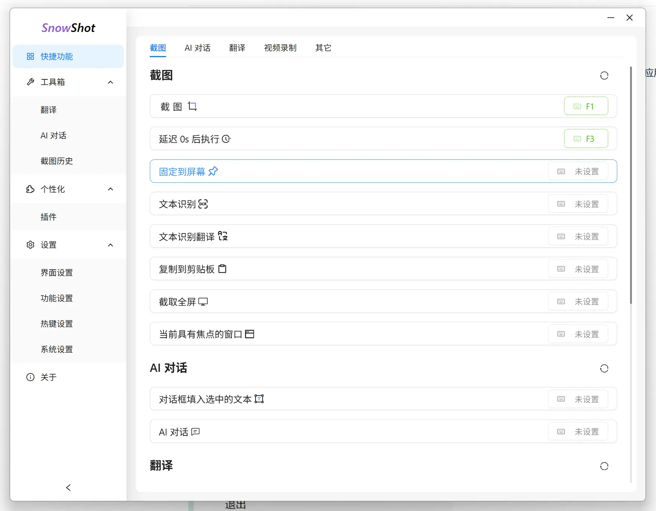
Task: Select the 快捷功能 grid icon in sidebar
Action: click(30, 56)
